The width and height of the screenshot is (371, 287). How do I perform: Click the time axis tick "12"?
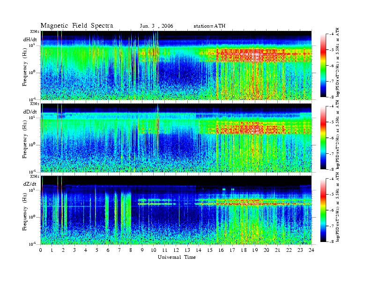[176, 250]
